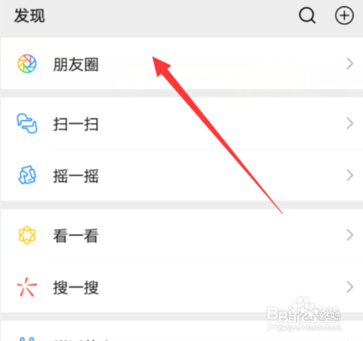This screenshot has height=341, width=363.
Task: Go to the 看一看 text label
Action: pos(76,235)
